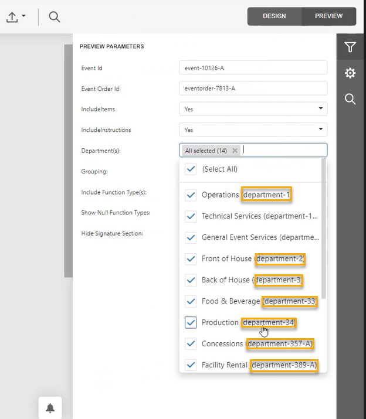Screen dimensions: 366x419
Task: Click the Event Id input field
Action: [253, 67]
